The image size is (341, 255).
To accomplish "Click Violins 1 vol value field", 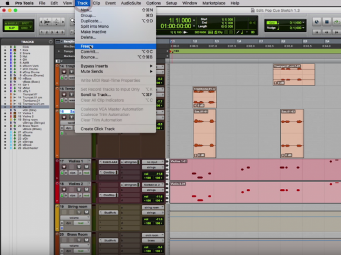I will click(153, 174).
